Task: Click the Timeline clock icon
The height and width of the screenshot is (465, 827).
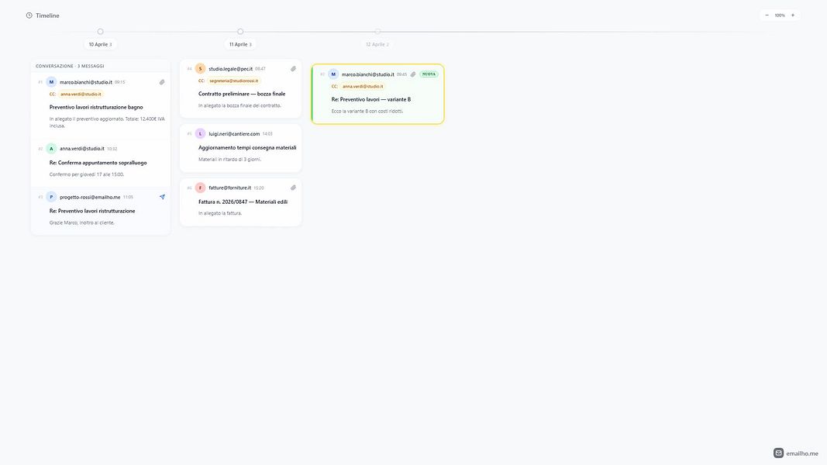Action: 29,15
